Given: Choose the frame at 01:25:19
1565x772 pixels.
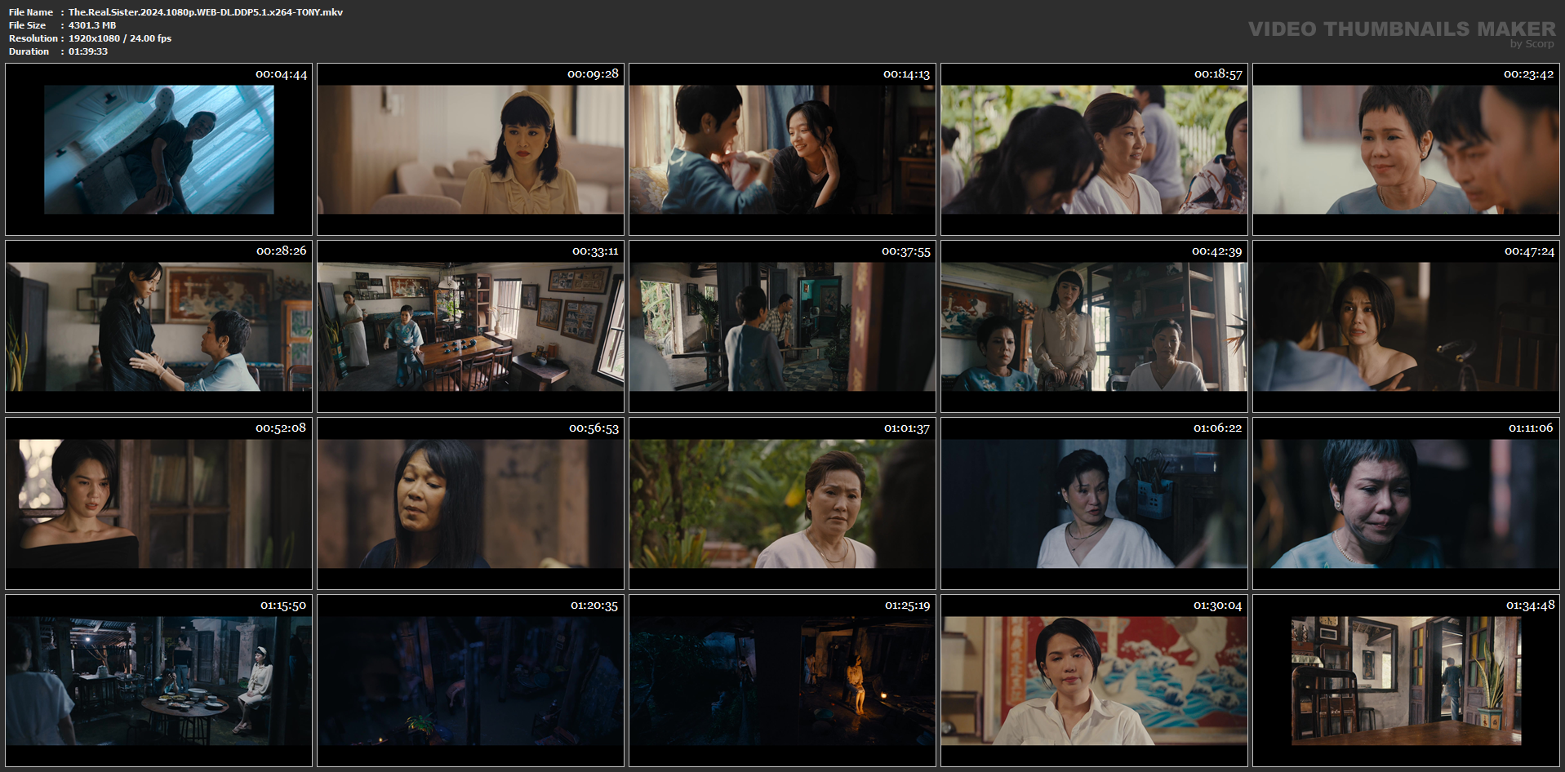Looking at the screenshot, I should click(782, 681).
